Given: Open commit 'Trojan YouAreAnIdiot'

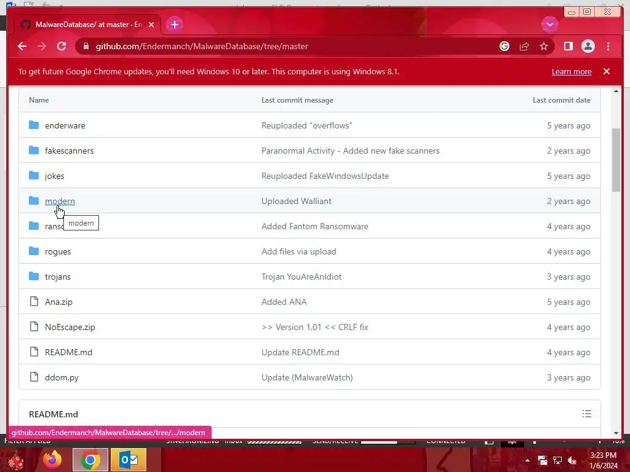Looking at the screenshot, I should [x=301, y=277].
